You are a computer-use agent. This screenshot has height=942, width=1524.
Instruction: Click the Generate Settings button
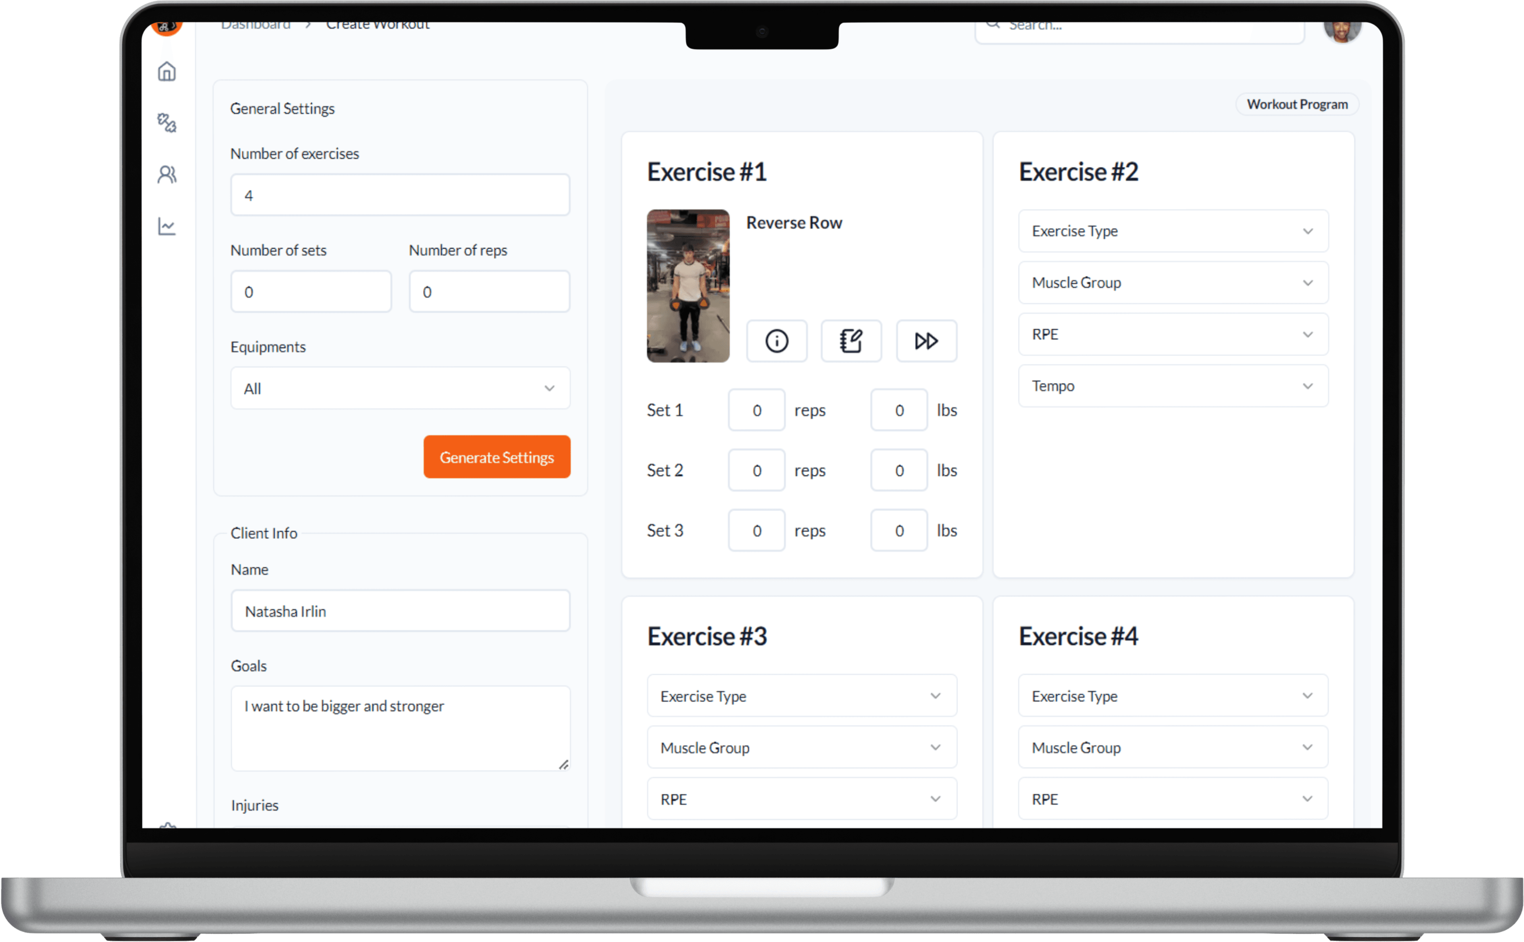[x=497, y=457]
